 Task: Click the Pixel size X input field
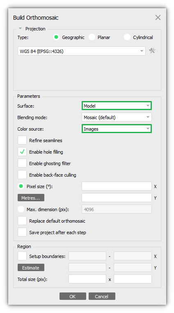coord(117,186)
